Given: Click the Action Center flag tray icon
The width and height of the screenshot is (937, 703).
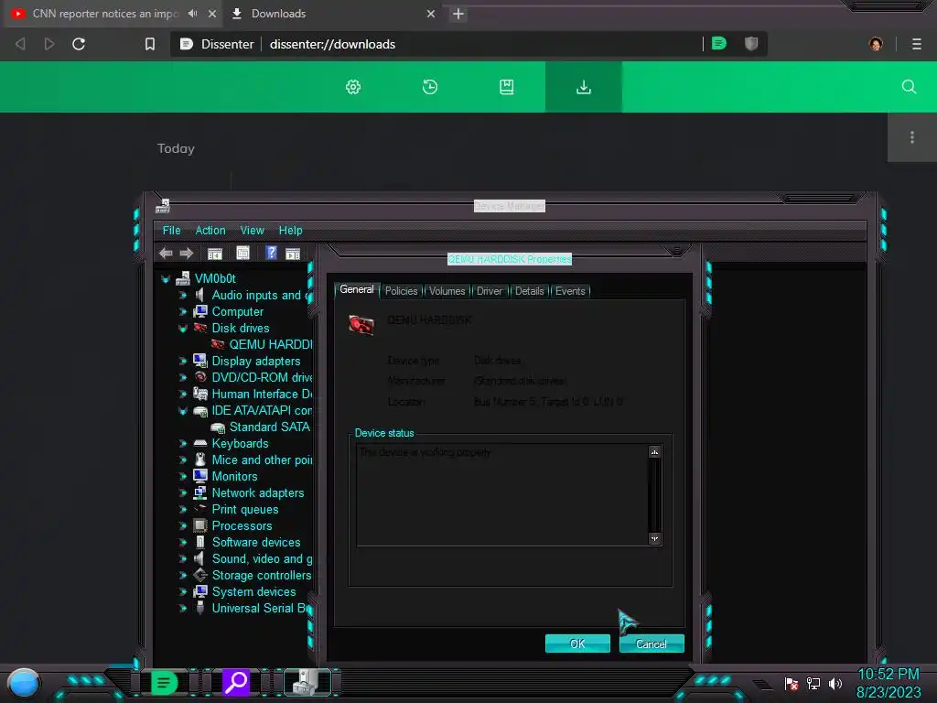Looking at the screenshot, I should [792, 683].
